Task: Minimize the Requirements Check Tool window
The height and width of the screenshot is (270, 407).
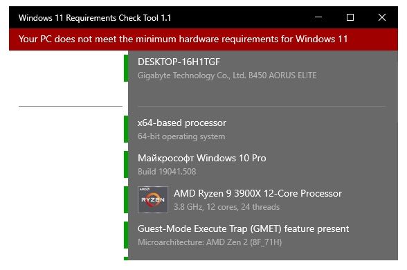Action: coord(318,17)
